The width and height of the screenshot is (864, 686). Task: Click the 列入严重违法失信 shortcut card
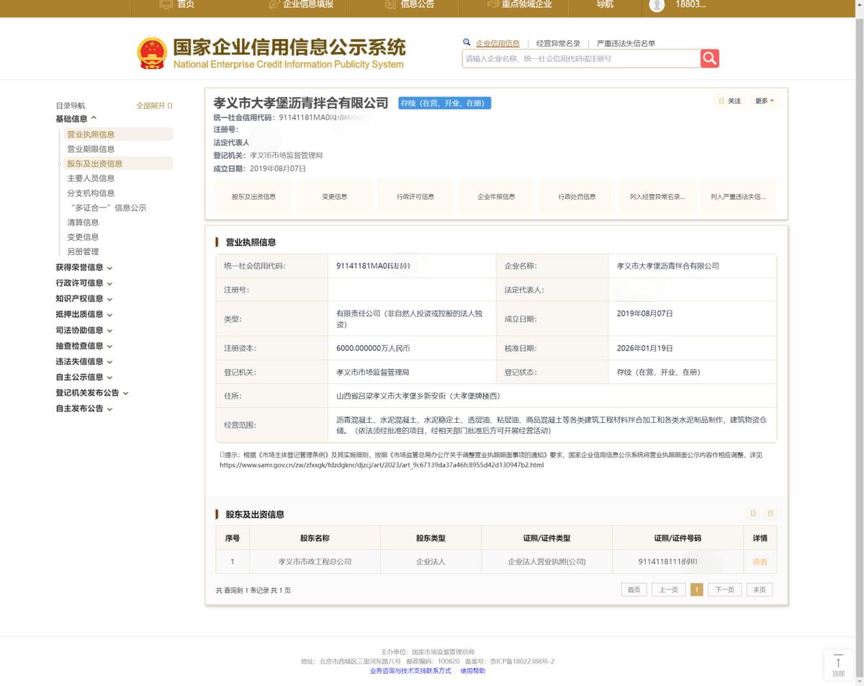738,196
